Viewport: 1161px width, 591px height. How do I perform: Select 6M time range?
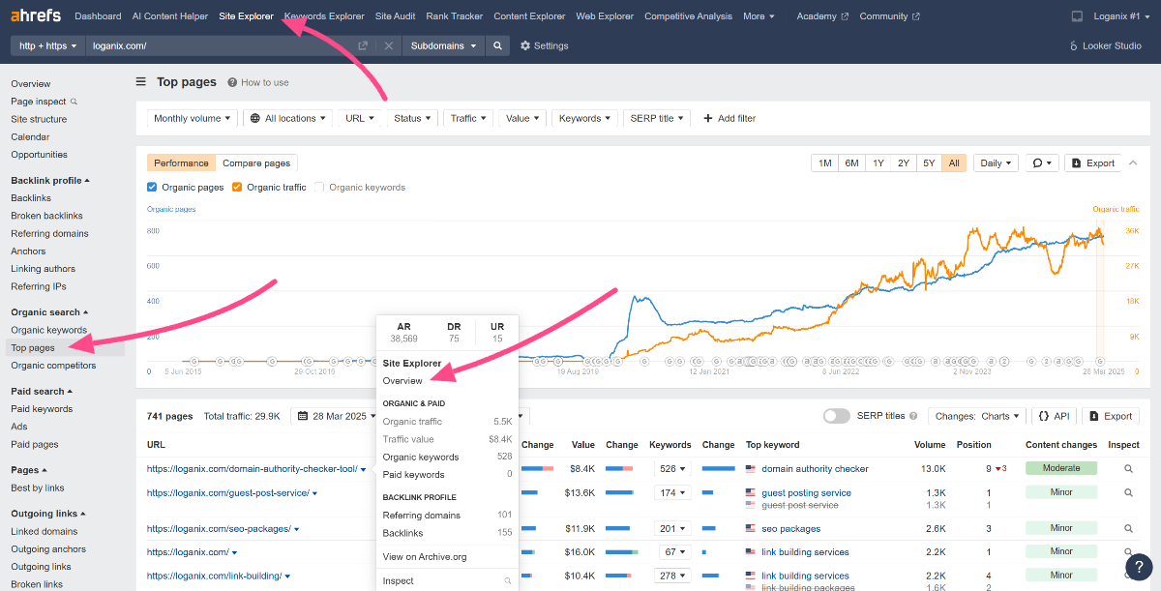coord(851,163)
